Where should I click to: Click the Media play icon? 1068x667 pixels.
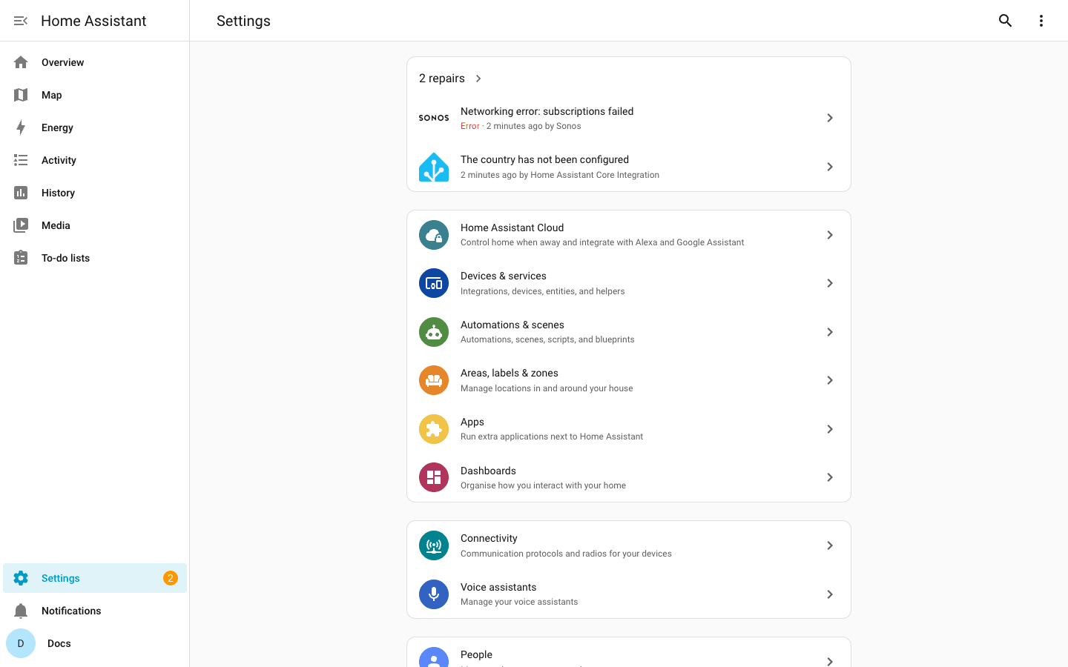pos(21,225)
